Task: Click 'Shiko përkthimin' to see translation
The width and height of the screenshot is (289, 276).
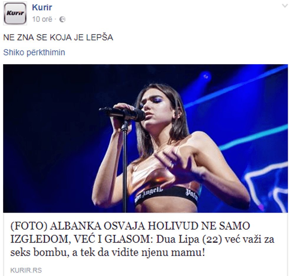Action: pos(34,53)
